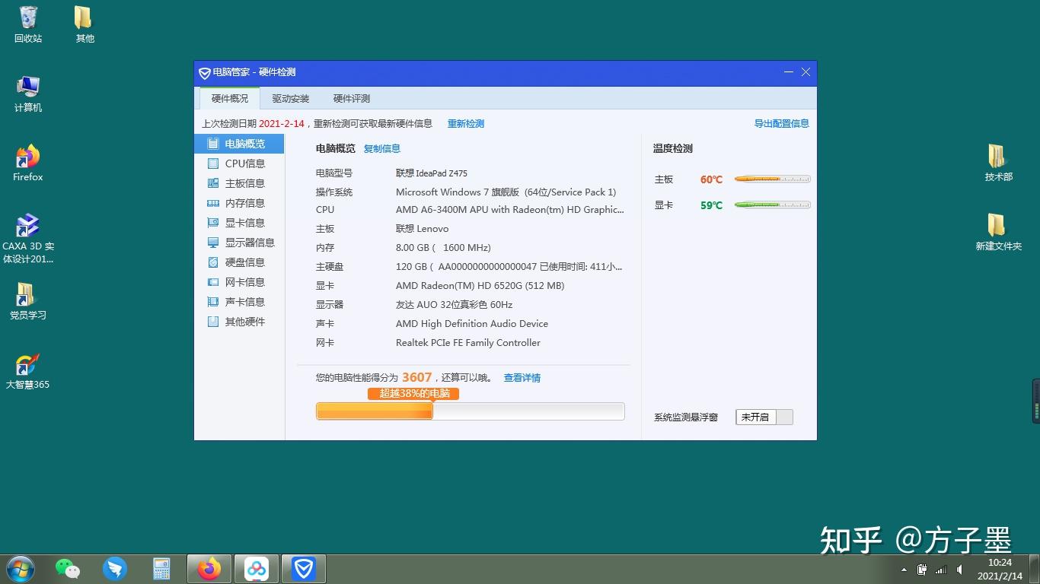
Task: Switch to the 硬件概况 tab
Action: pos(230,99)
